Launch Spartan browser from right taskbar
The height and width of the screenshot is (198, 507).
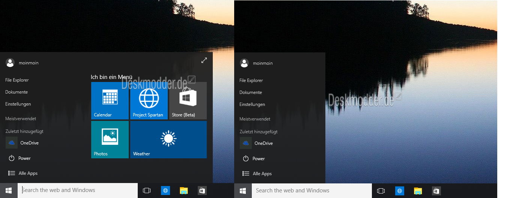click(x=400, y=191)
